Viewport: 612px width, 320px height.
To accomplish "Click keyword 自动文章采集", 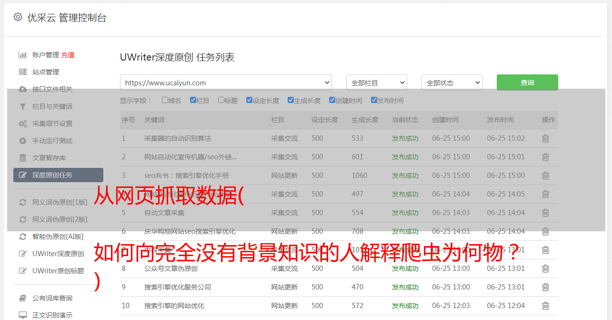I will pyautogui.click(x=164, y=213).
